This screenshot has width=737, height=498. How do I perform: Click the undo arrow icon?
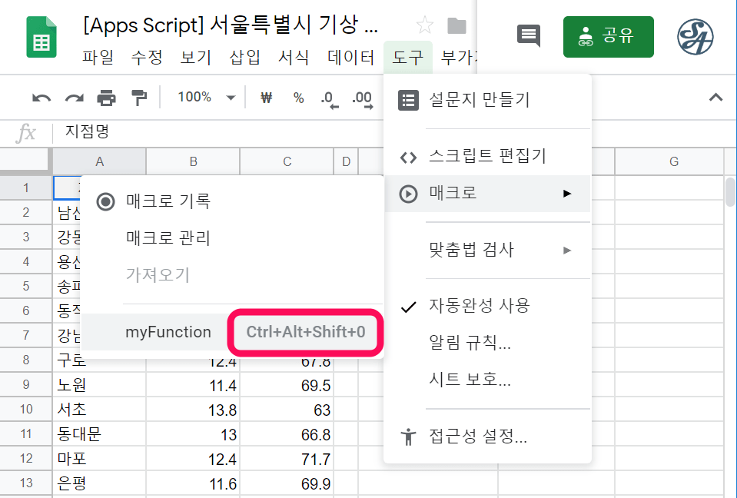(x=41, y=98)
